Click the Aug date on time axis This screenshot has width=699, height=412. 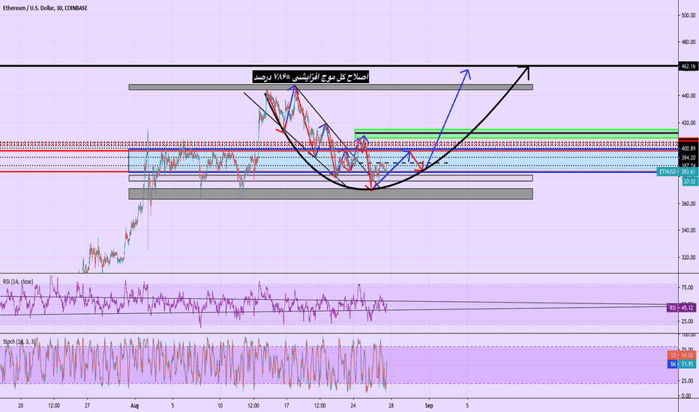point(135,406)
